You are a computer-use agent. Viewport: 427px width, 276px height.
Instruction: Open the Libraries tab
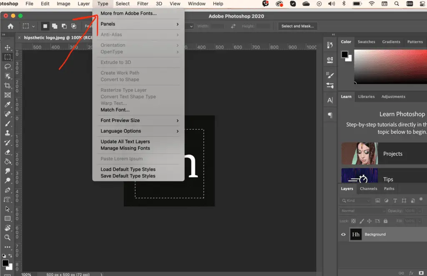366,96
